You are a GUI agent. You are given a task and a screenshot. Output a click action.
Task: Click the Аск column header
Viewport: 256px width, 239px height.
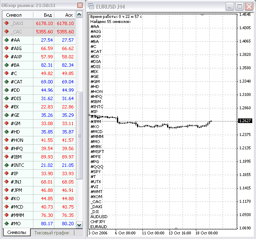[65, 15]
